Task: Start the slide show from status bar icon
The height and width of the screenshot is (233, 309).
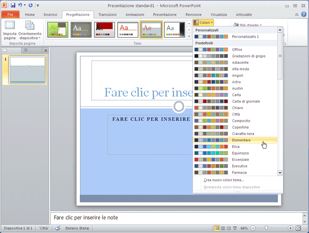Action: point(235,228)
